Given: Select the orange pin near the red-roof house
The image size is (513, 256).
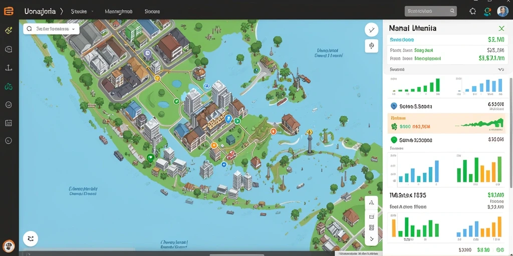Looking at the screenshot, I should [x=273, y=131].
